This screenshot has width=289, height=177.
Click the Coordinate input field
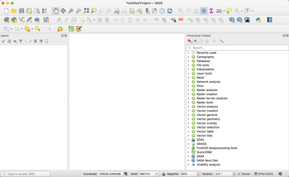pos(110,174)
